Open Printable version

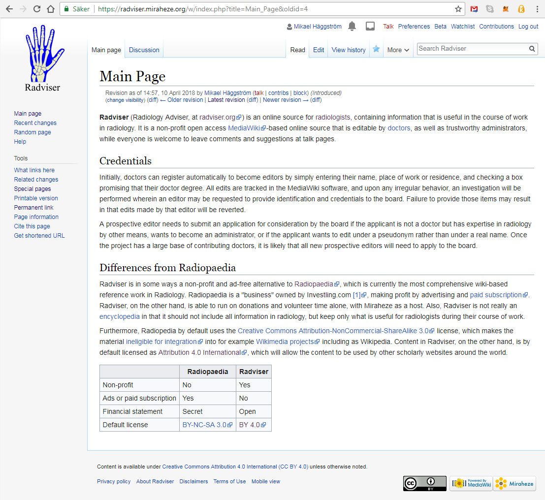click(36, 198)
